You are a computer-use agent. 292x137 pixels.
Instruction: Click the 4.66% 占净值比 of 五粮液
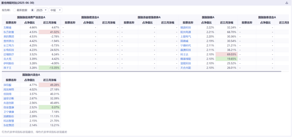click(x=34, y=28)
